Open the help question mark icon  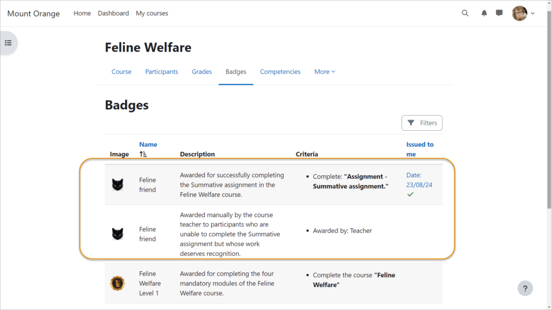525,288
